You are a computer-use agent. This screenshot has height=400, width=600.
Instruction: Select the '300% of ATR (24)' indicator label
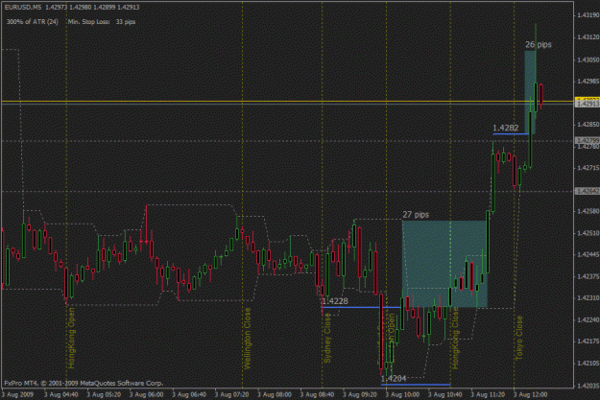[33, 22]
